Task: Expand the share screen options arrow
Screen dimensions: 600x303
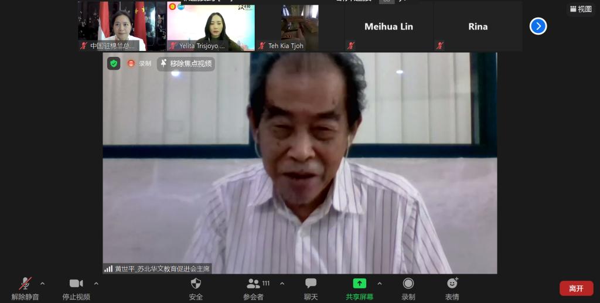Action: click(379, 284)
